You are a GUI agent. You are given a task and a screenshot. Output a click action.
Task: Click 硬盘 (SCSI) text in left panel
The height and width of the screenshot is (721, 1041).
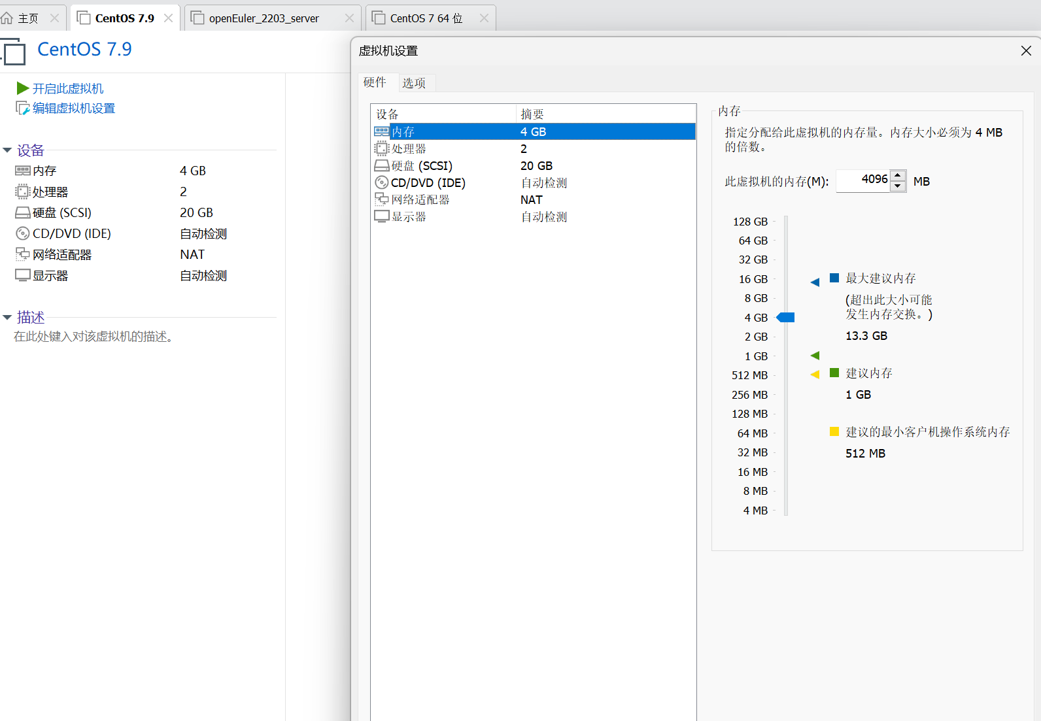pyautogui.click(x=62, y=212)
